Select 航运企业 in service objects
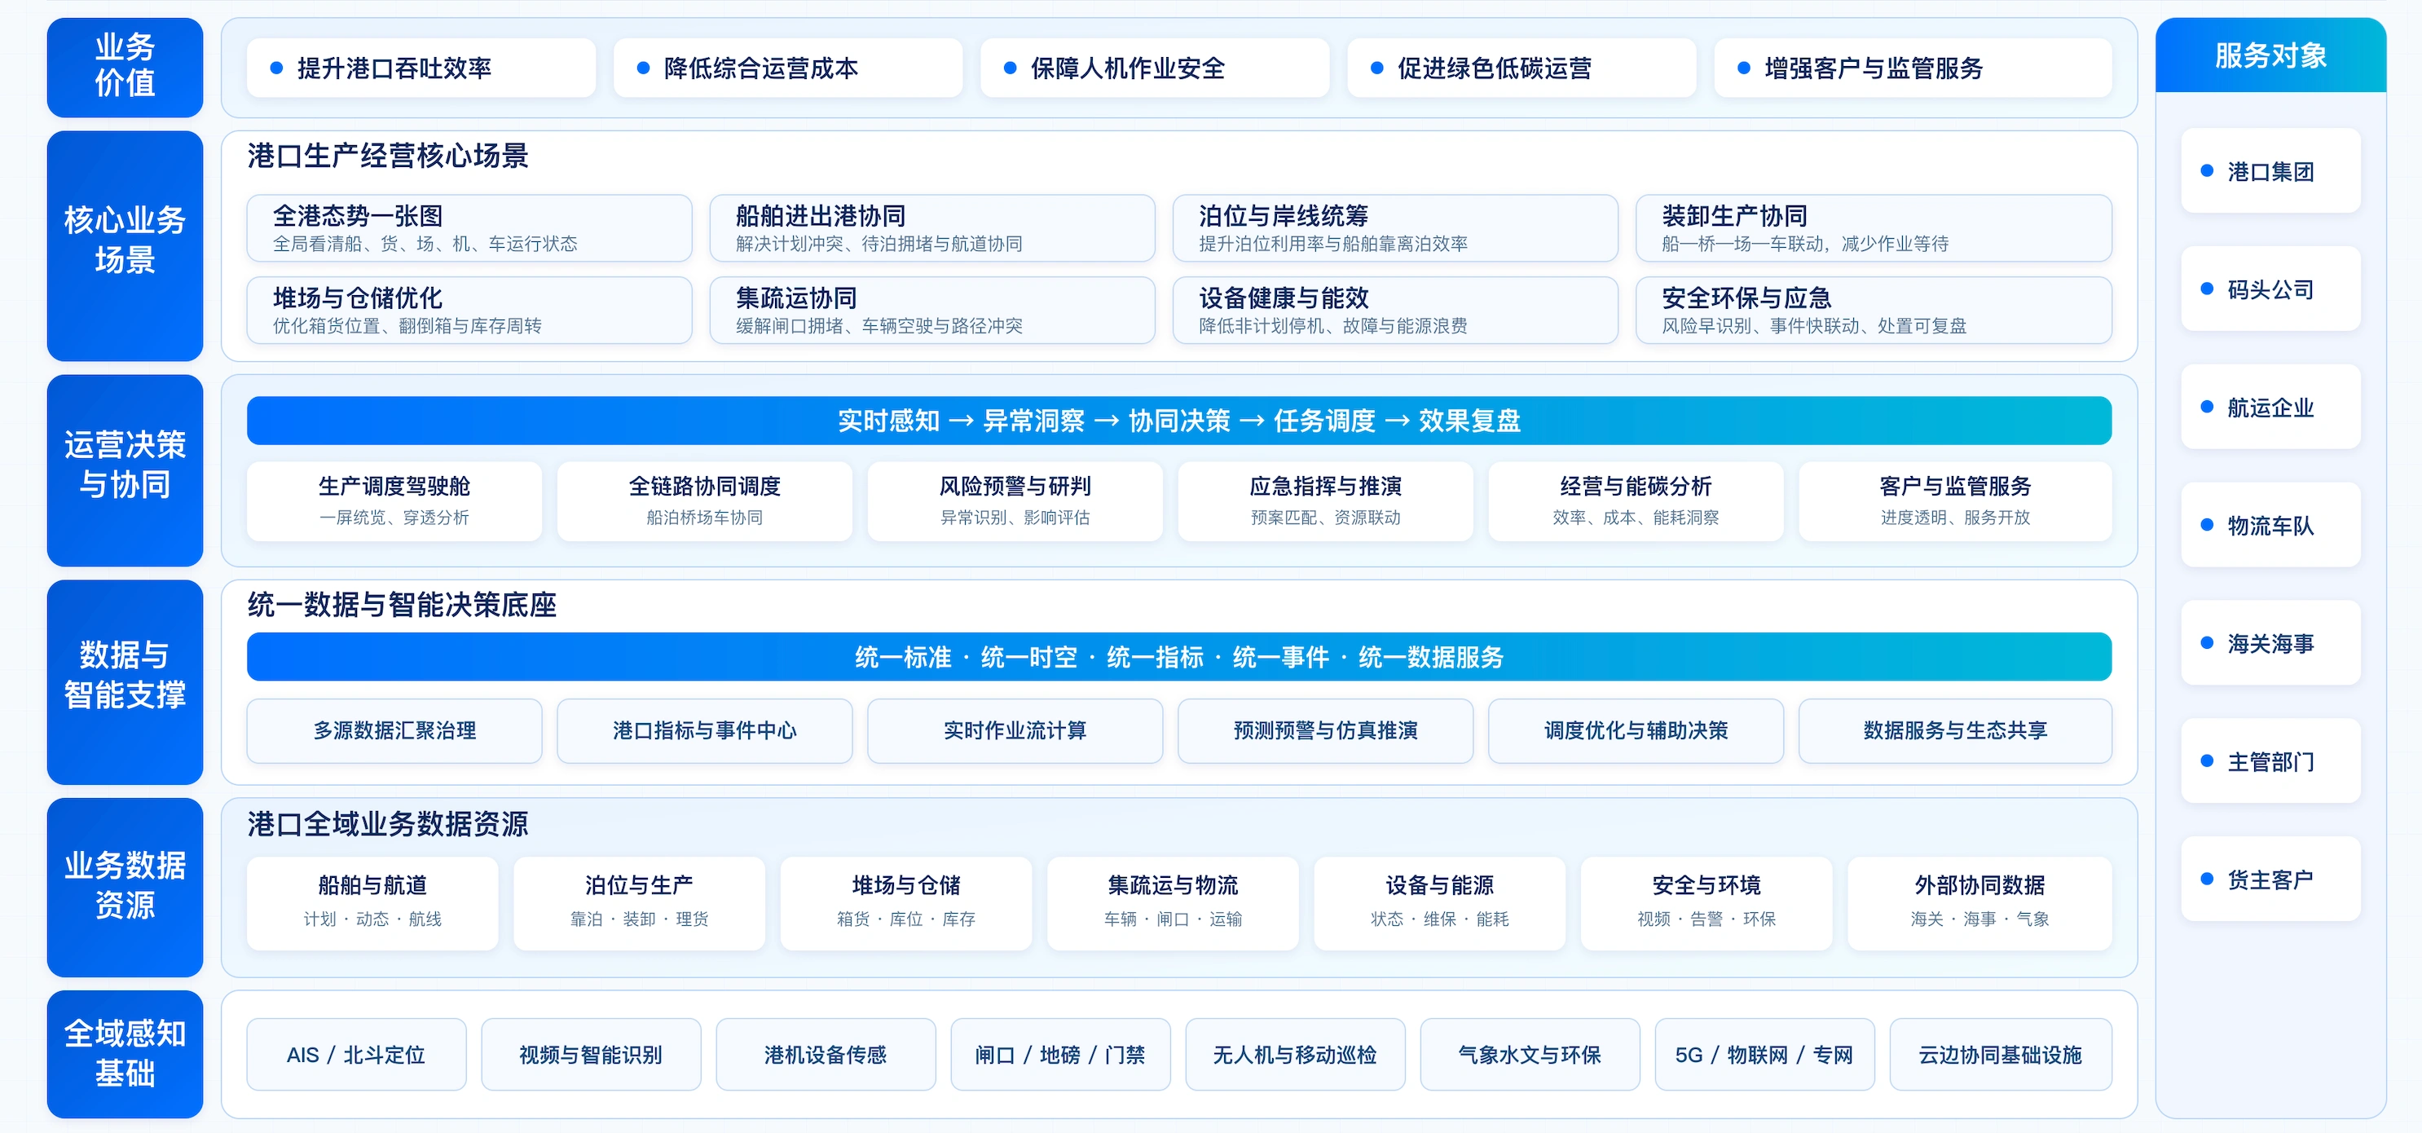 click(2270, 407)
